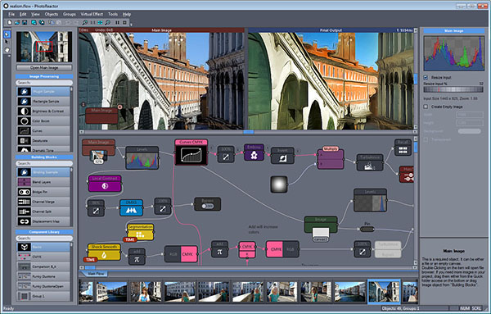Image resolution: width=491 pixels, height=314 pixels.
Task: Switch to the Main Flow tab
Action: pyautogui.click(x=95, y=274)
